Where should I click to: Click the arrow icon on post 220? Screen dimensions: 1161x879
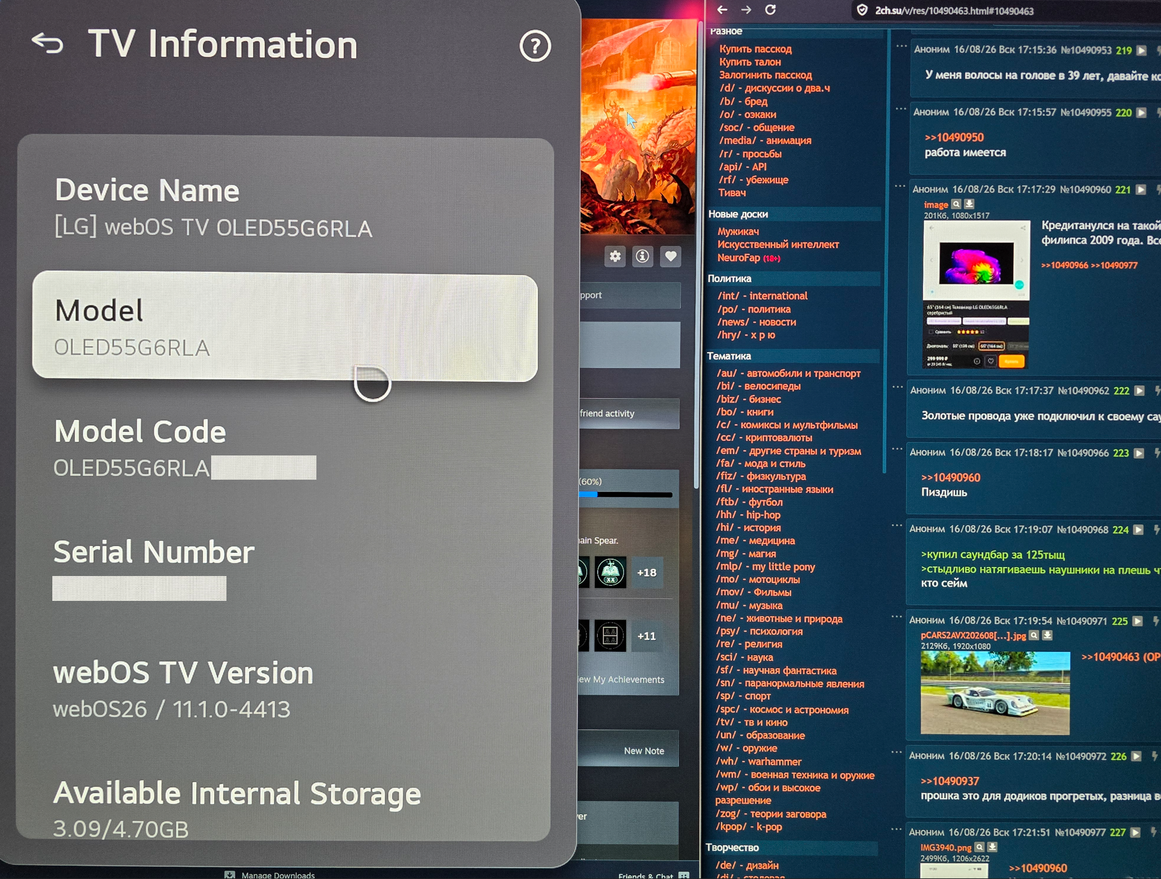1141,113
